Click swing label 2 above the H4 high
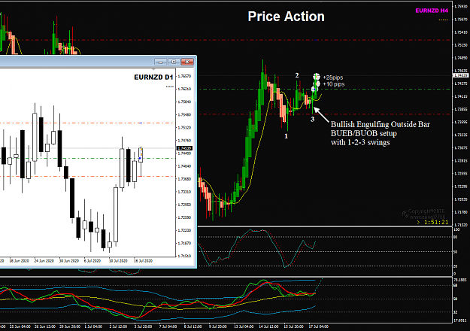 [297, 75]
